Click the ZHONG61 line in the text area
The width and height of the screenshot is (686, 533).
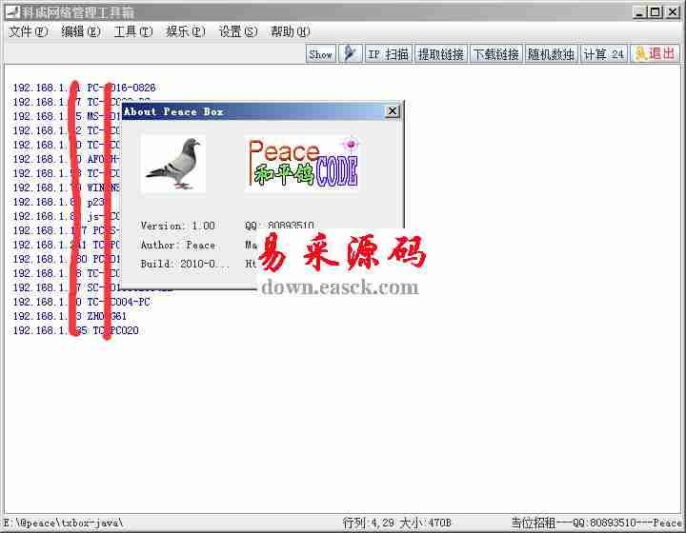click(x=107, y=316)
